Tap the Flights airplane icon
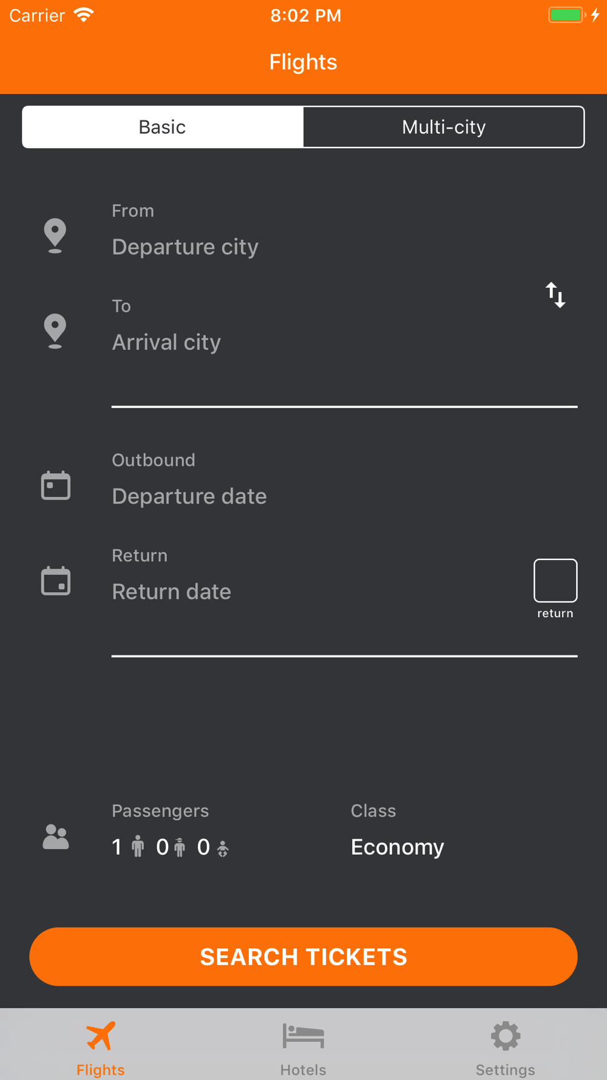The image size is (607, 1080). coord(101,1036)
